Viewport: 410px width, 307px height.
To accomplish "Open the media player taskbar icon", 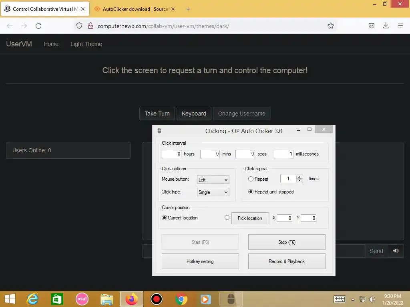I will click(x=205, y=299).
